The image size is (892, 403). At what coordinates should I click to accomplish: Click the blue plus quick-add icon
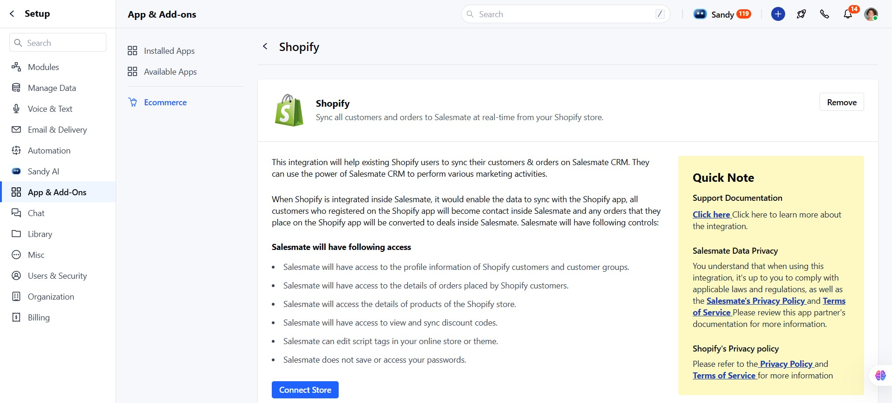[x=778, y=14]
